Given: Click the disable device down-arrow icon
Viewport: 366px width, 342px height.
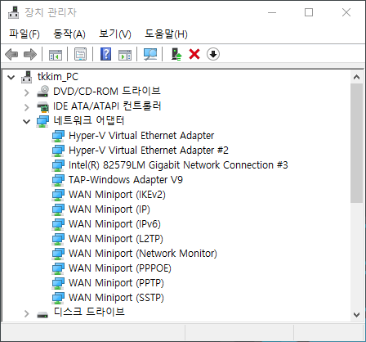Looking at the screenshot, I should point(213,54).
